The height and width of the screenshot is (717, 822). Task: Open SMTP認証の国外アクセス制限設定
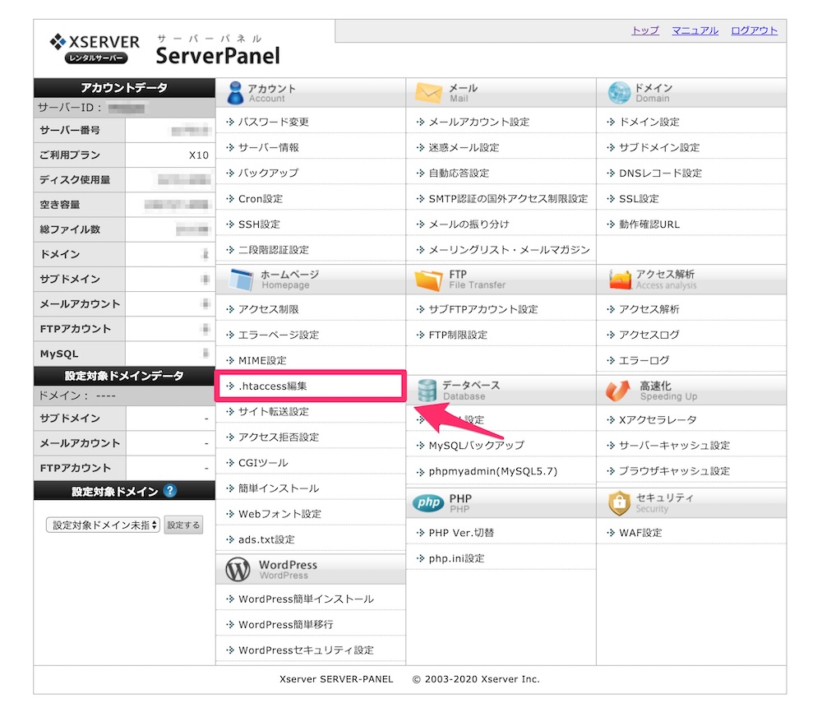pos(508,198)
